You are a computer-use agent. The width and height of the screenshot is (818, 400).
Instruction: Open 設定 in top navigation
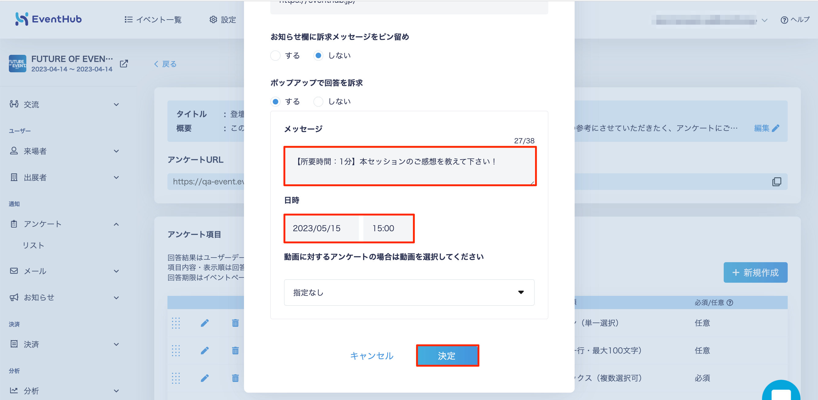pyautogui.click(x=223, y=20)
